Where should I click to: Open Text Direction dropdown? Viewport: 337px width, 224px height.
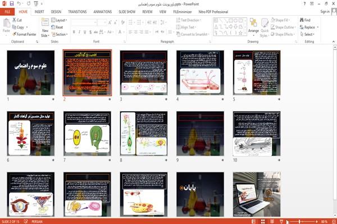189,20
